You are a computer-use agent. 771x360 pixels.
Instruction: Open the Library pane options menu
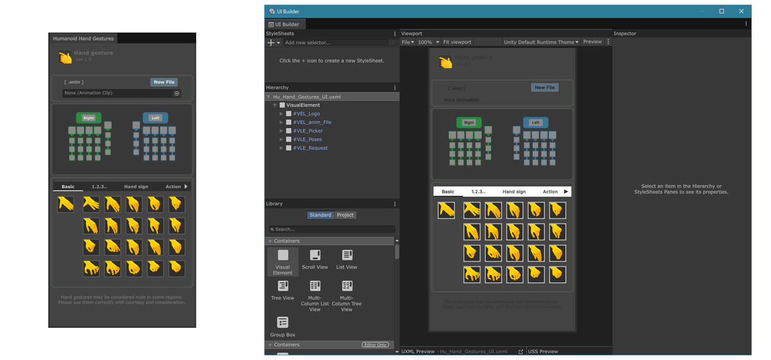394,204
